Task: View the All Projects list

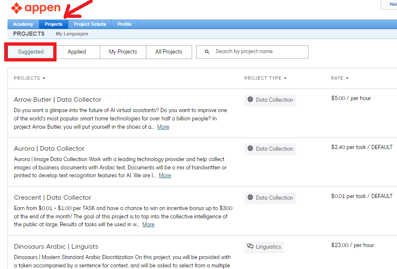Action: (x=169, y=52)
